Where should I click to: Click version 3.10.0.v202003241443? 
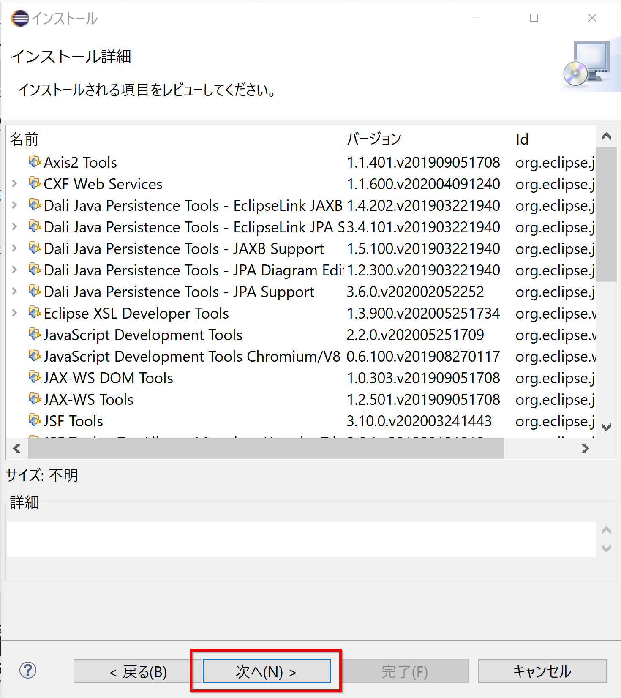pyautogui.click(x=419, y=421)
